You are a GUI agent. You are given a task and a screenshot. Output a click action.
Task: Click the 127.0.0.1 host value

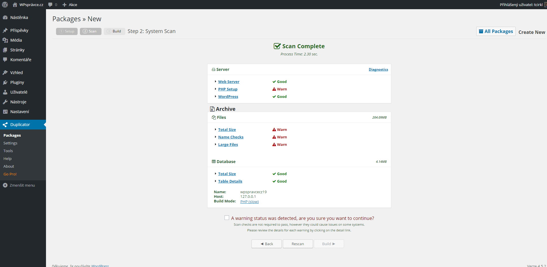click(248, 196)
